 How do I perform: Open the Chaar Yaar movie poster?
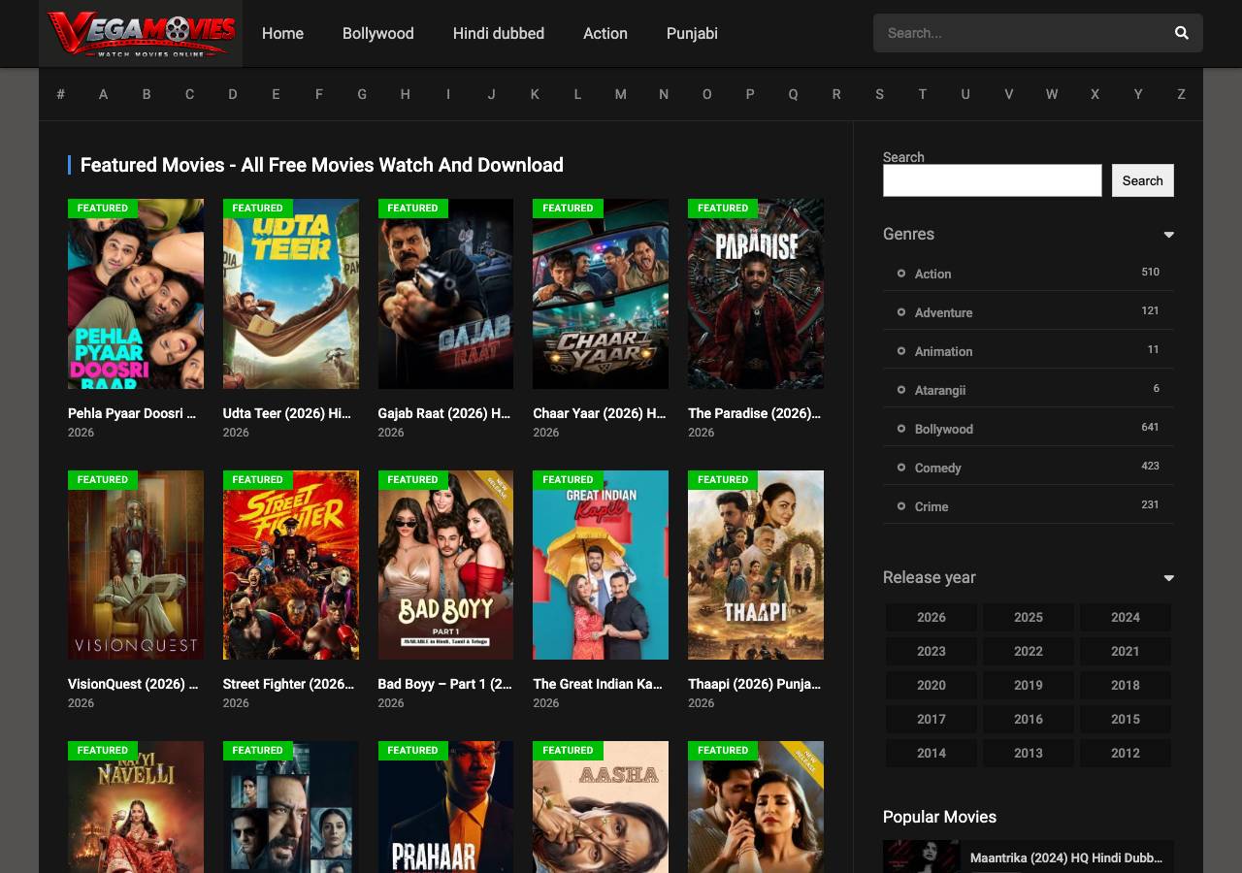point(601,294)
